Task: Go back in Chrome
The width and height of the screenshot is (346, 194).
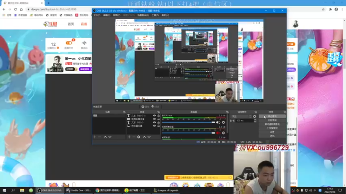Action: (x=4, y=9)
